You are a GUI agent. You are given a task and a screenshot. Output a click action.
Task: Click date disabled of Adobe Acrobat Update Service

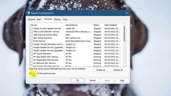(x=112, y=29)
